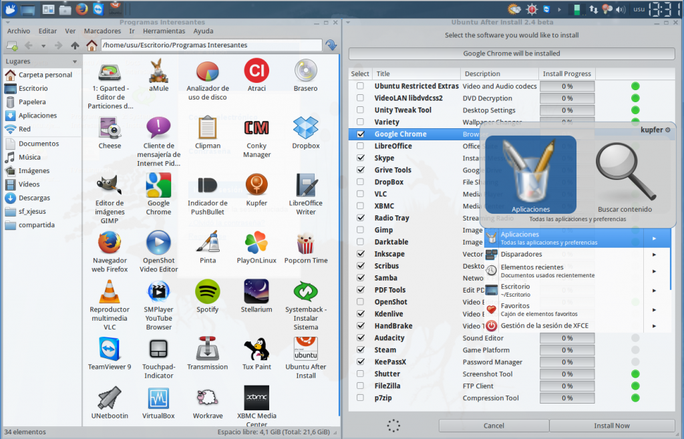Select the Atraci icon

click(x=256, y=71)
